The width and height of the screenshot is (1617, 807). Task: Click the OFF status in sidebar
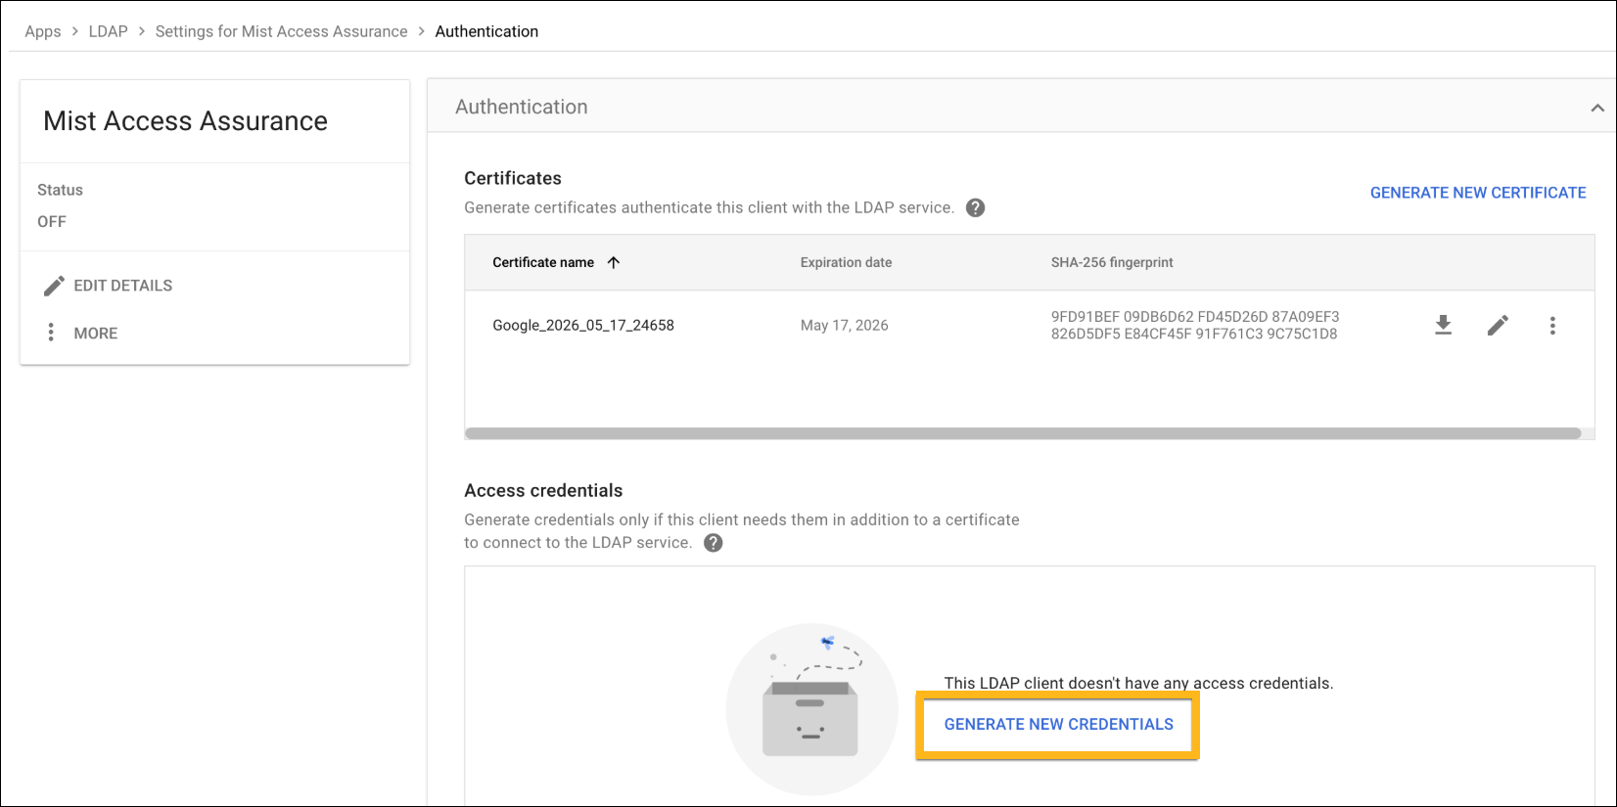[x=52, y=222]
